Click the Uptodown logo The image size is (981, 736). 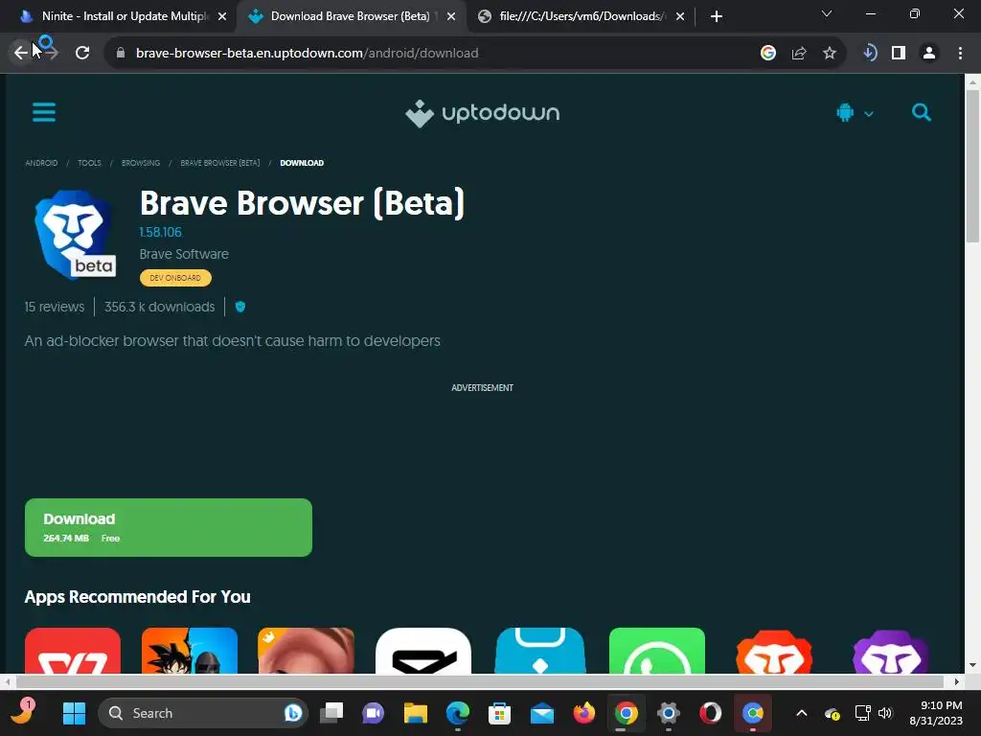click(x=483, y=113)
